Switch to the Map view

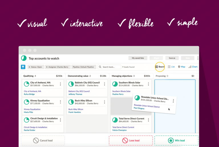click(182, 67)
